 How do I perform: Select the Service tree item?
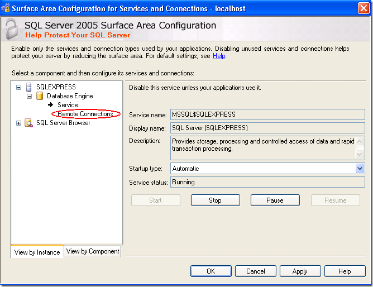[x=68, y=105]
